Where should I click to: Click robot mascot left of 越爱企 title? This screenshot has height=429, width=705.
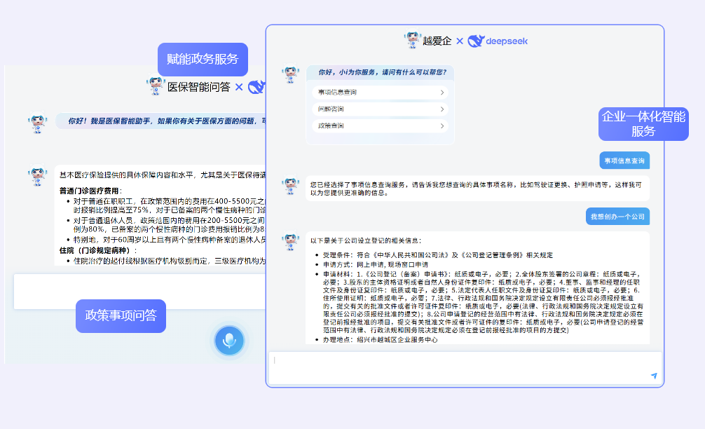[x=413, y=41]
